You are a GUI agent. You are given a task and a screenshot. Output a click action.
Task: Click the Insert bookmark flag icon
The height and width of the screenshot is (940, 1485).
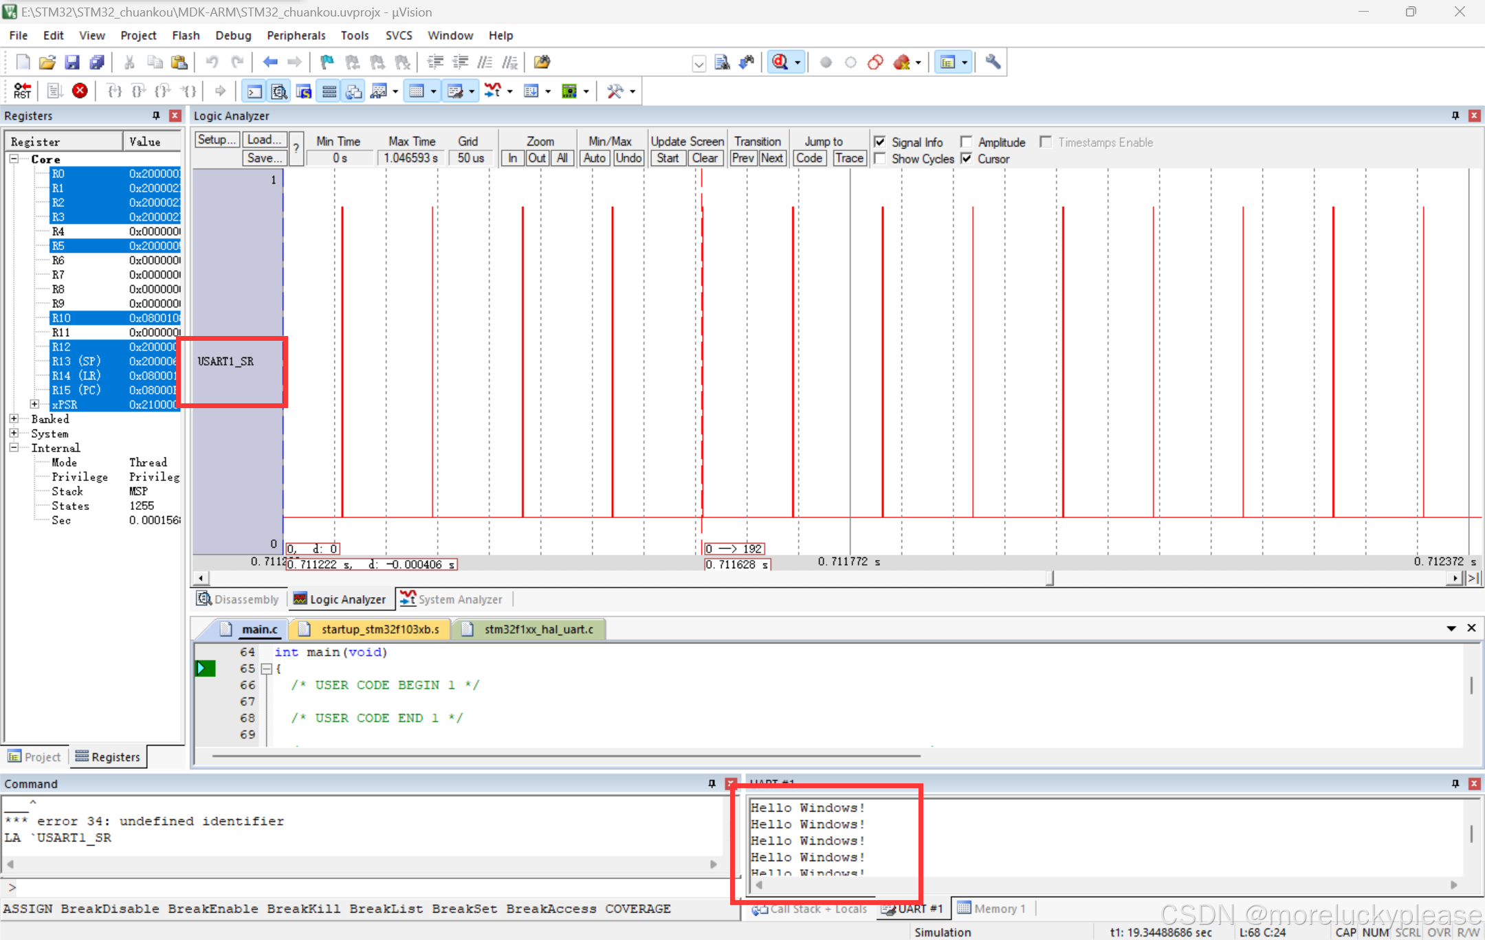[327, 63]
